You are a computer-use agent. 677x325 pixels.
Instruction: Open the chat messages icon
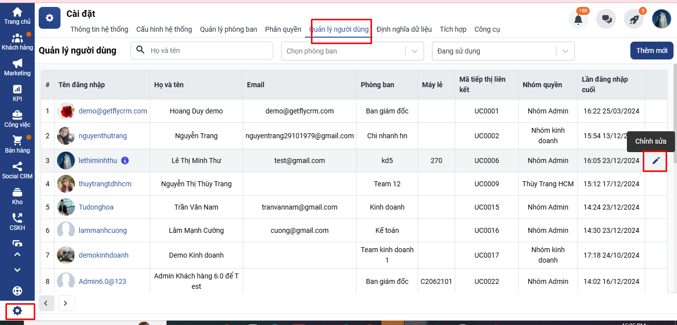[606, 19]
